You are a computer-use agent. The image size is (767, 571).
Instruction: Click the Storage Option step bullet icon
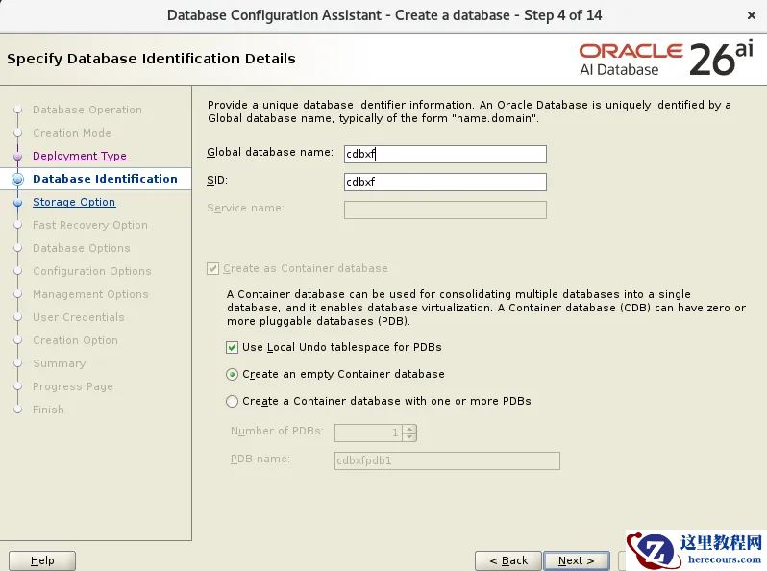[17, 203]
